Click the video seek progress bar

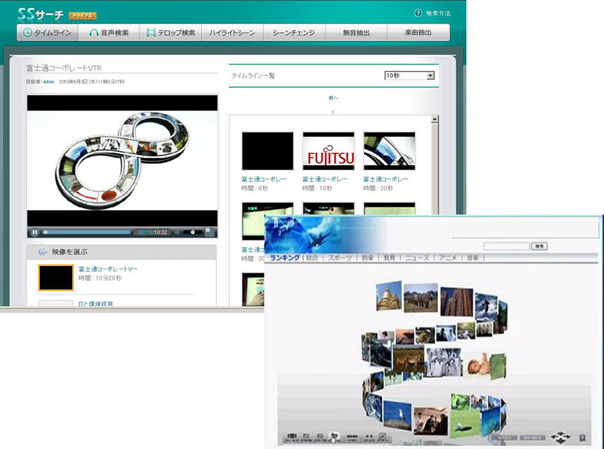click(87, 232)
